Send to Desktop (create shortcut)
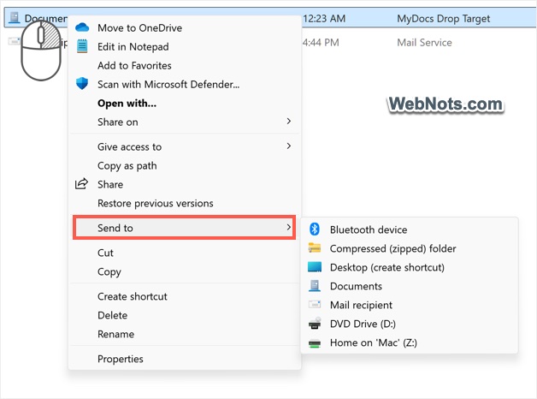The image size is (537, 399). (410, 267)
